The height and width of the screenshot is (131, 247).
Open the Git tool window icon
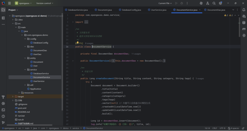[x=3, y=122]
